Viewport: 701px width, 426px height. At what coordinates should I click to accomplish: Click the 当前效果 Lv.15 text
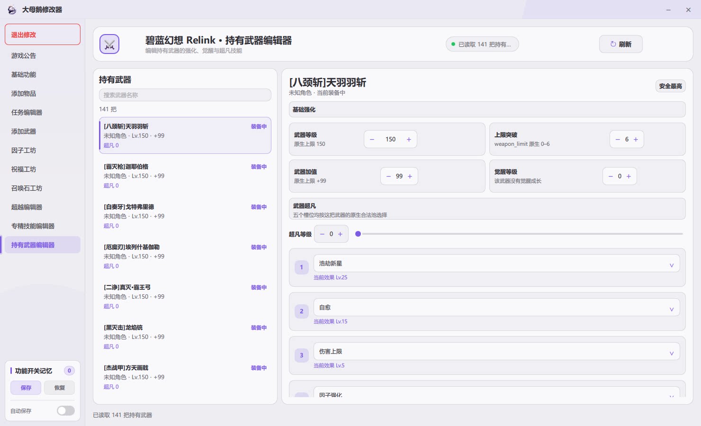[330, 321]
